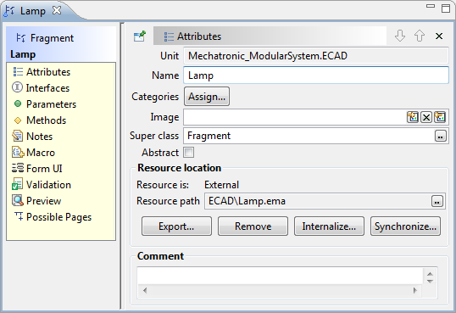This screenshot has width=456, height=313.
Task: Open the Interfaces section
Action: coord(41,88)
